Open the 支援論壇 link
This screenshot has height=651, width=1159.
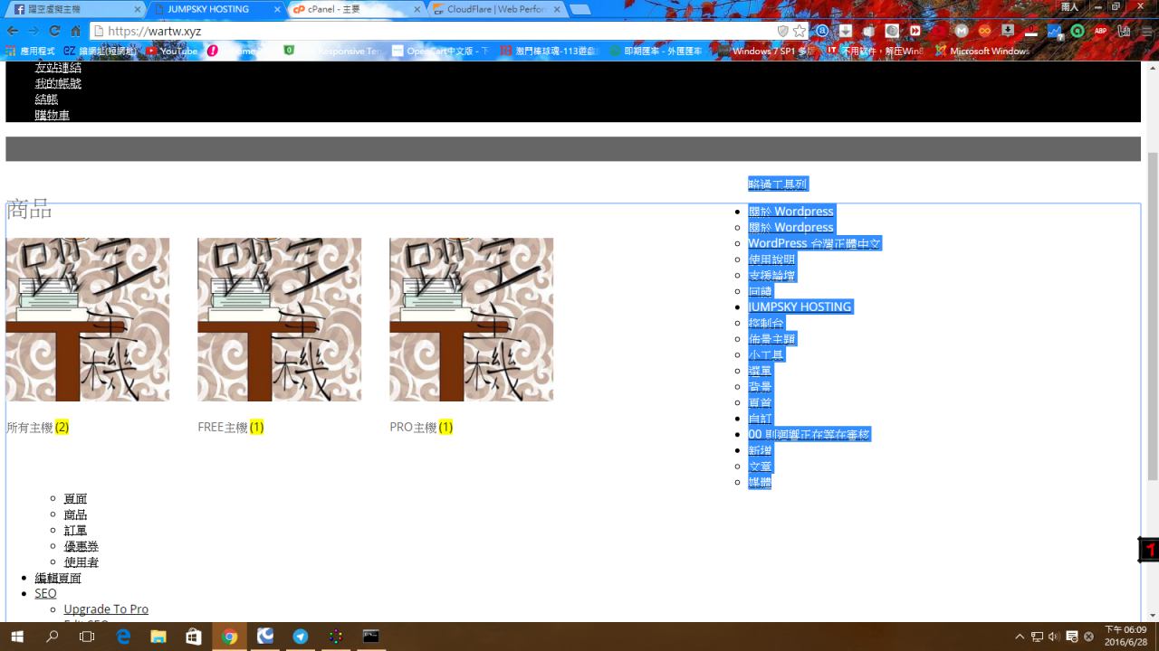[x=771, y=275]
